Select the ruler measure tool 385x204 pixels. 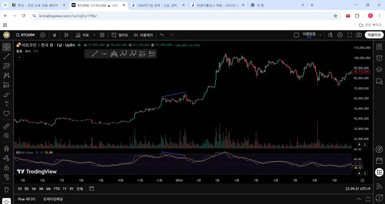[6, 126]
